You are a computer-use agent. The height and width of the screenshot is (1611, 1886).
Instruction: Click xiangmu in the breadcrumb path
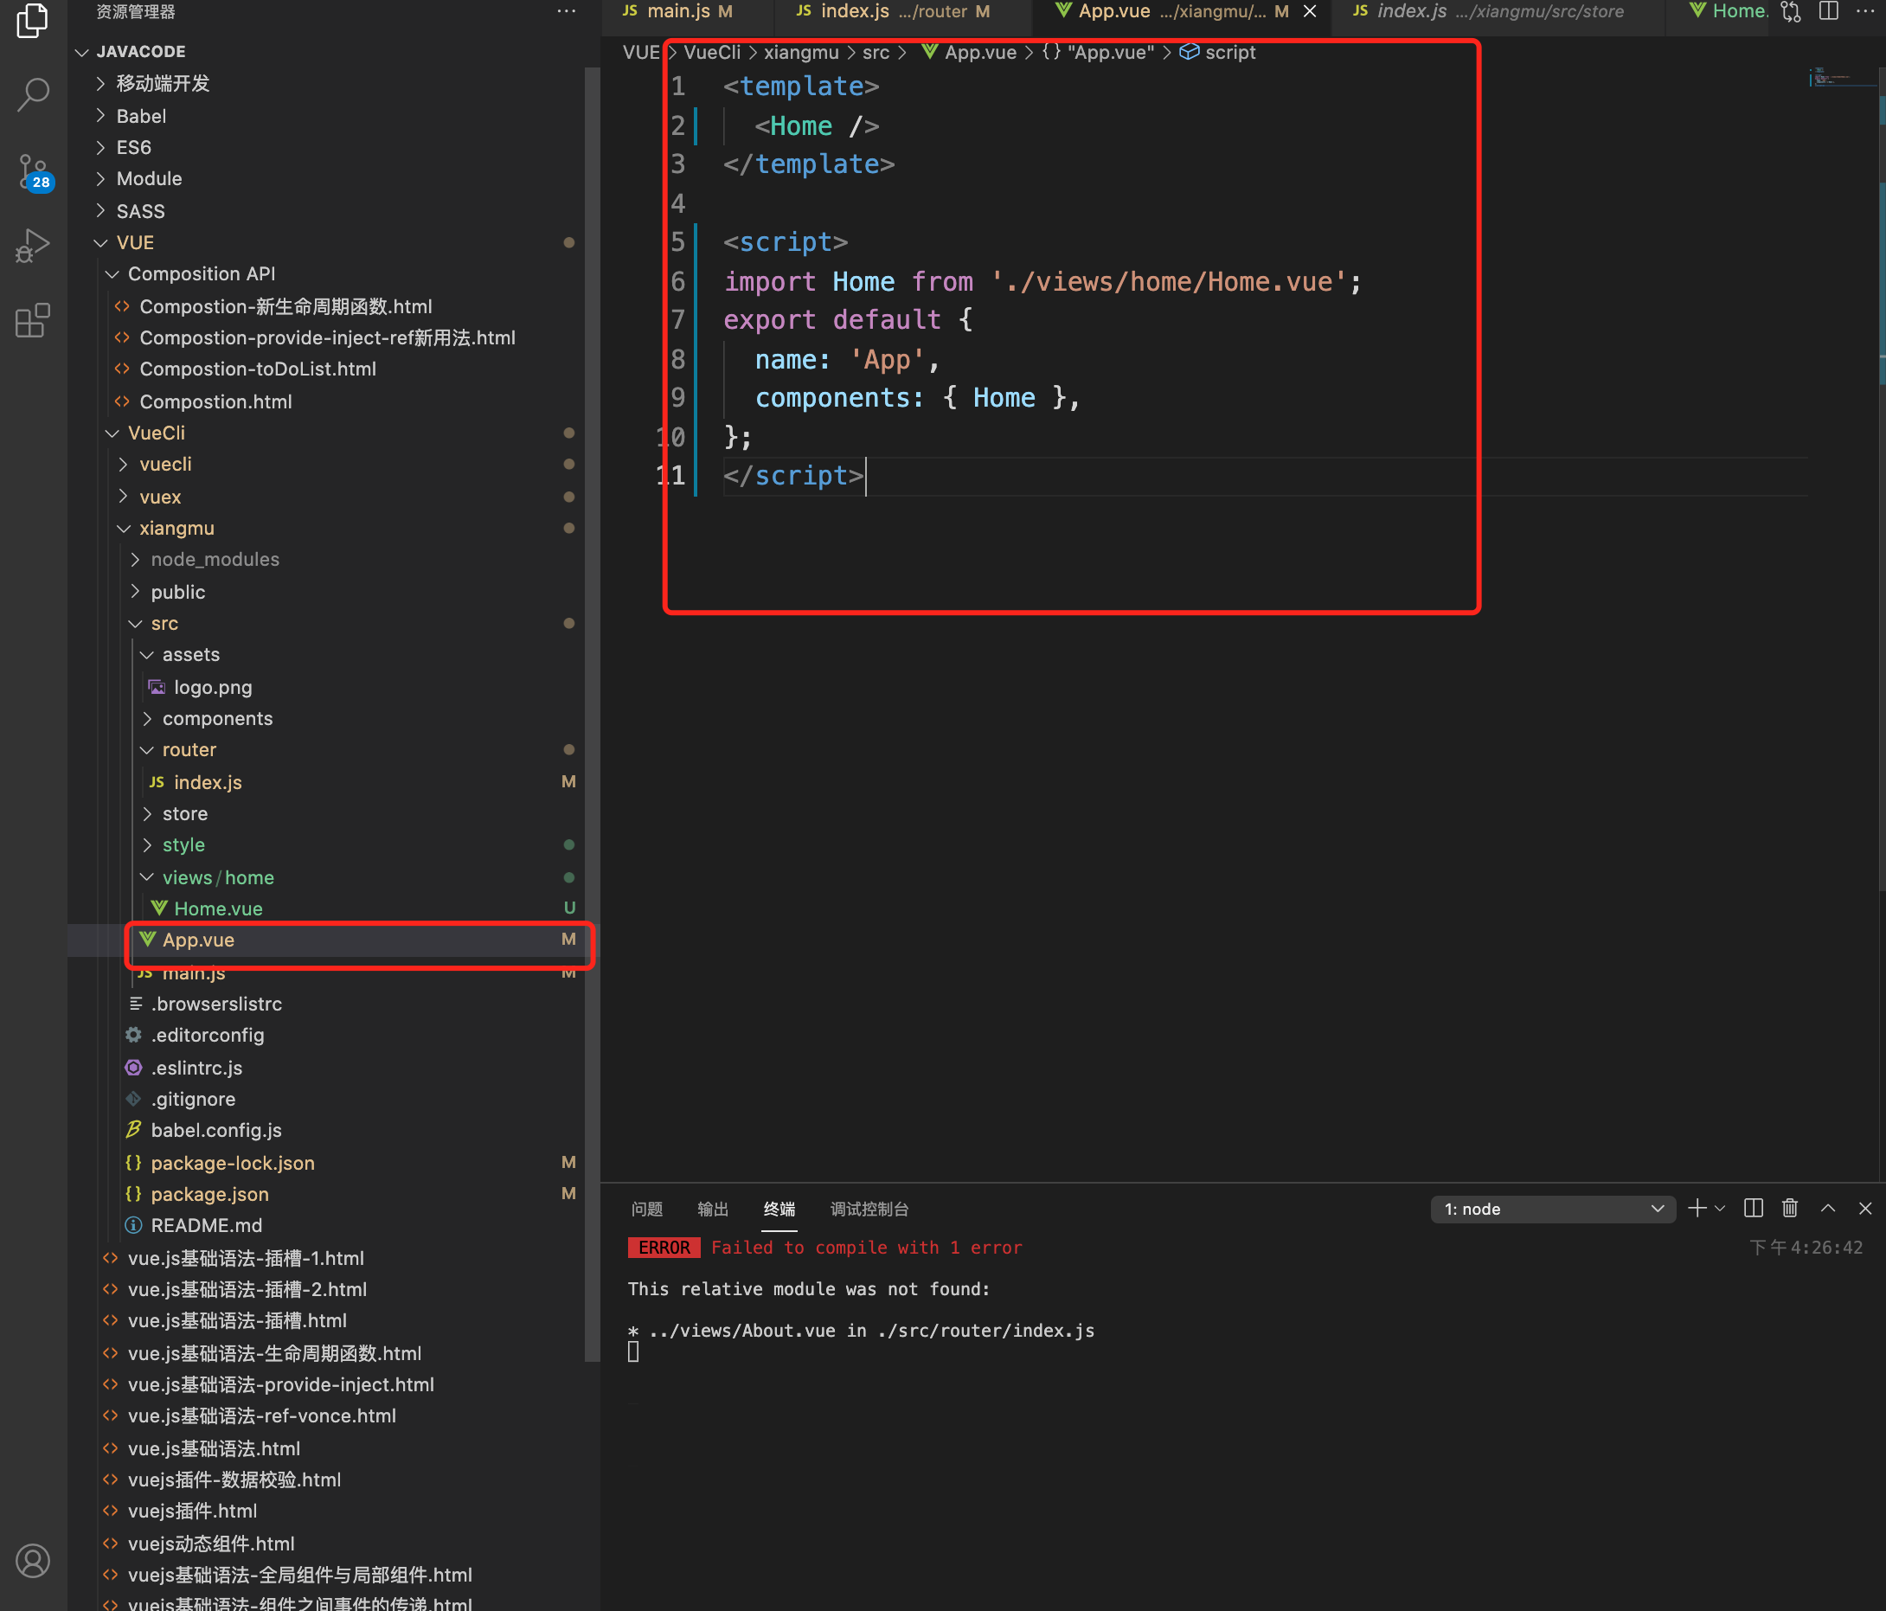(801, 52)
